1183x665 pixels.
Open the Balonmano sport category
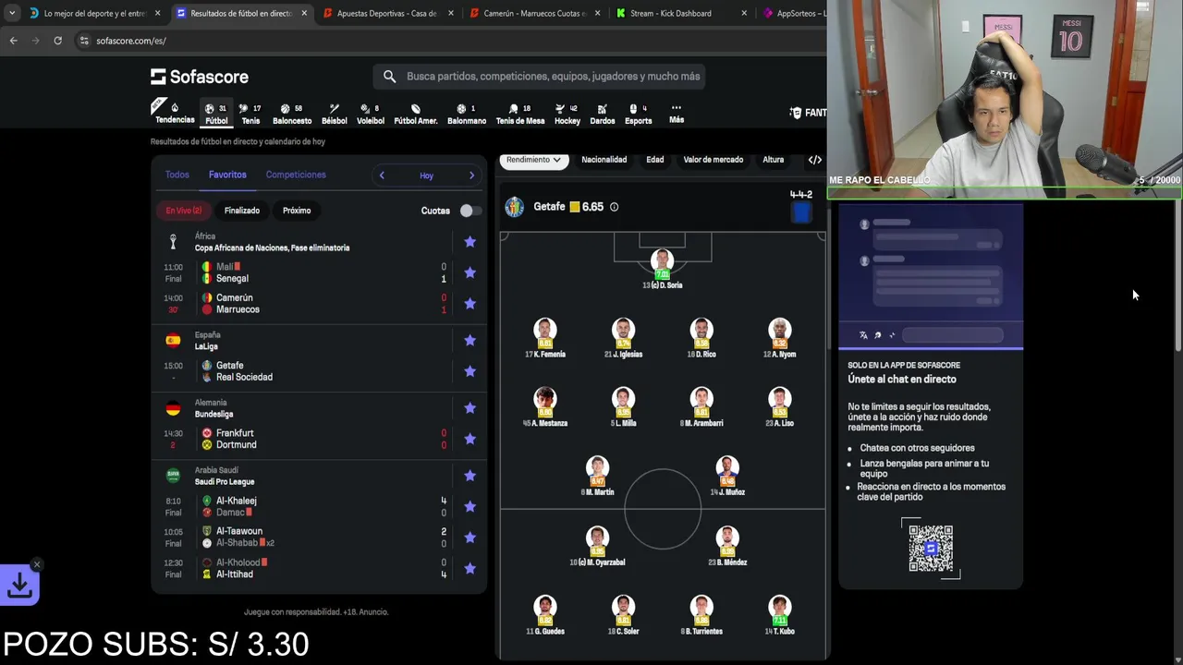[467, 114]
